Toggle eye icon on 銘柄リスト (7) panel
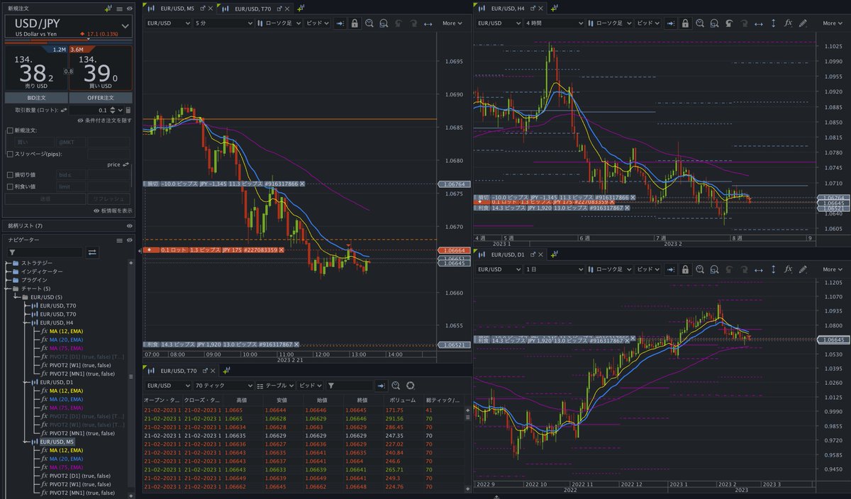851x499 pixels. pyautogui.click(x=129, y=225)
